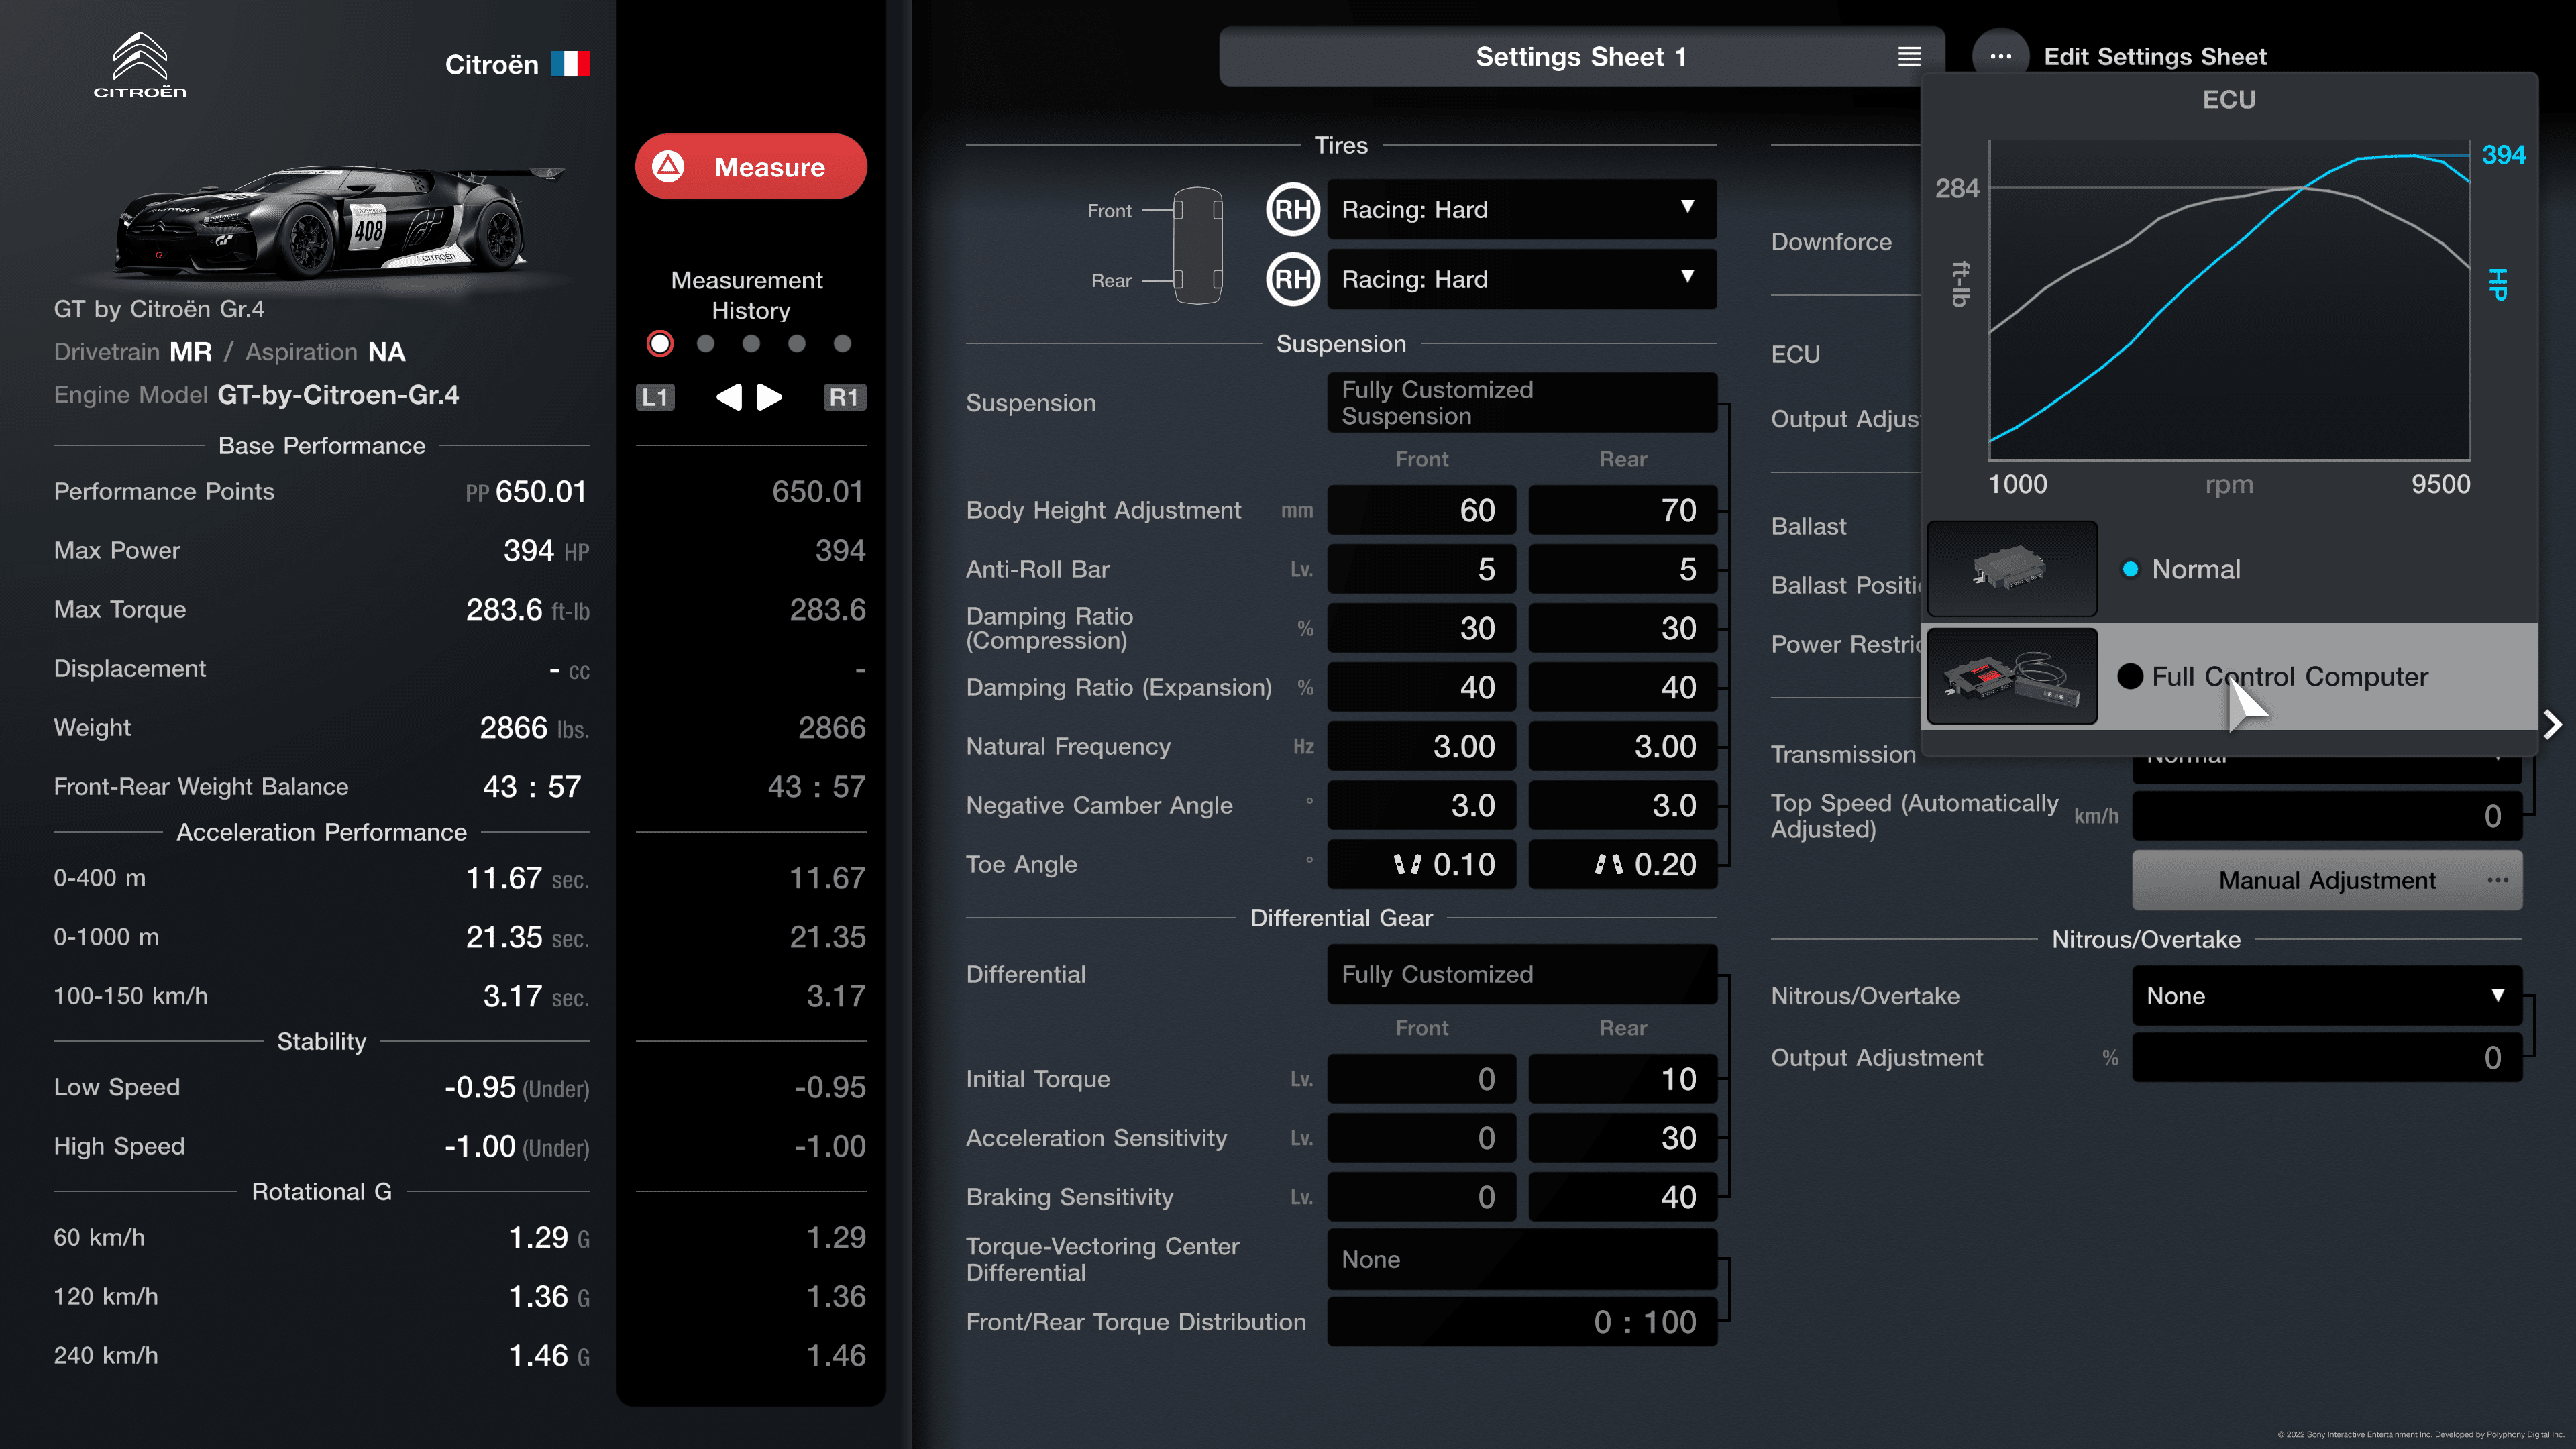
Task: Click the Edit Settings Sheet label
Action: coord(2154,57)
